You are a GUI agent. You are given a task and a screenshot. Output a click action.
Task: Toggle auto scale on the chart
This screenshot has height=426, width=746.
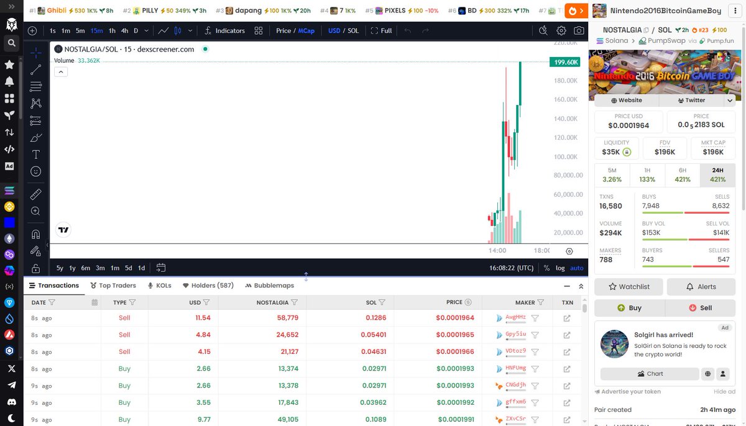[x=577, y=268]
